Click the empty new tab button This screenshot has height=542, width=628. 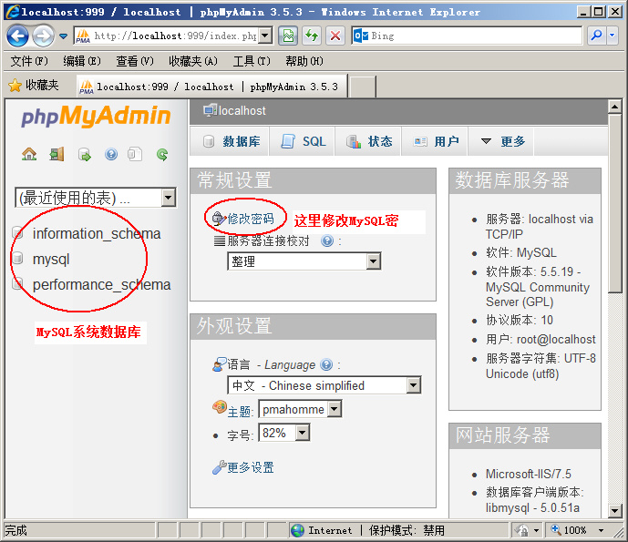(363, 87)
